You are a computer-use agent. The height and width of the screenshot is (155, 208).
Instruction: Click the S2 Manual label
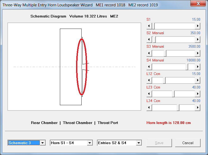point(155,33)
